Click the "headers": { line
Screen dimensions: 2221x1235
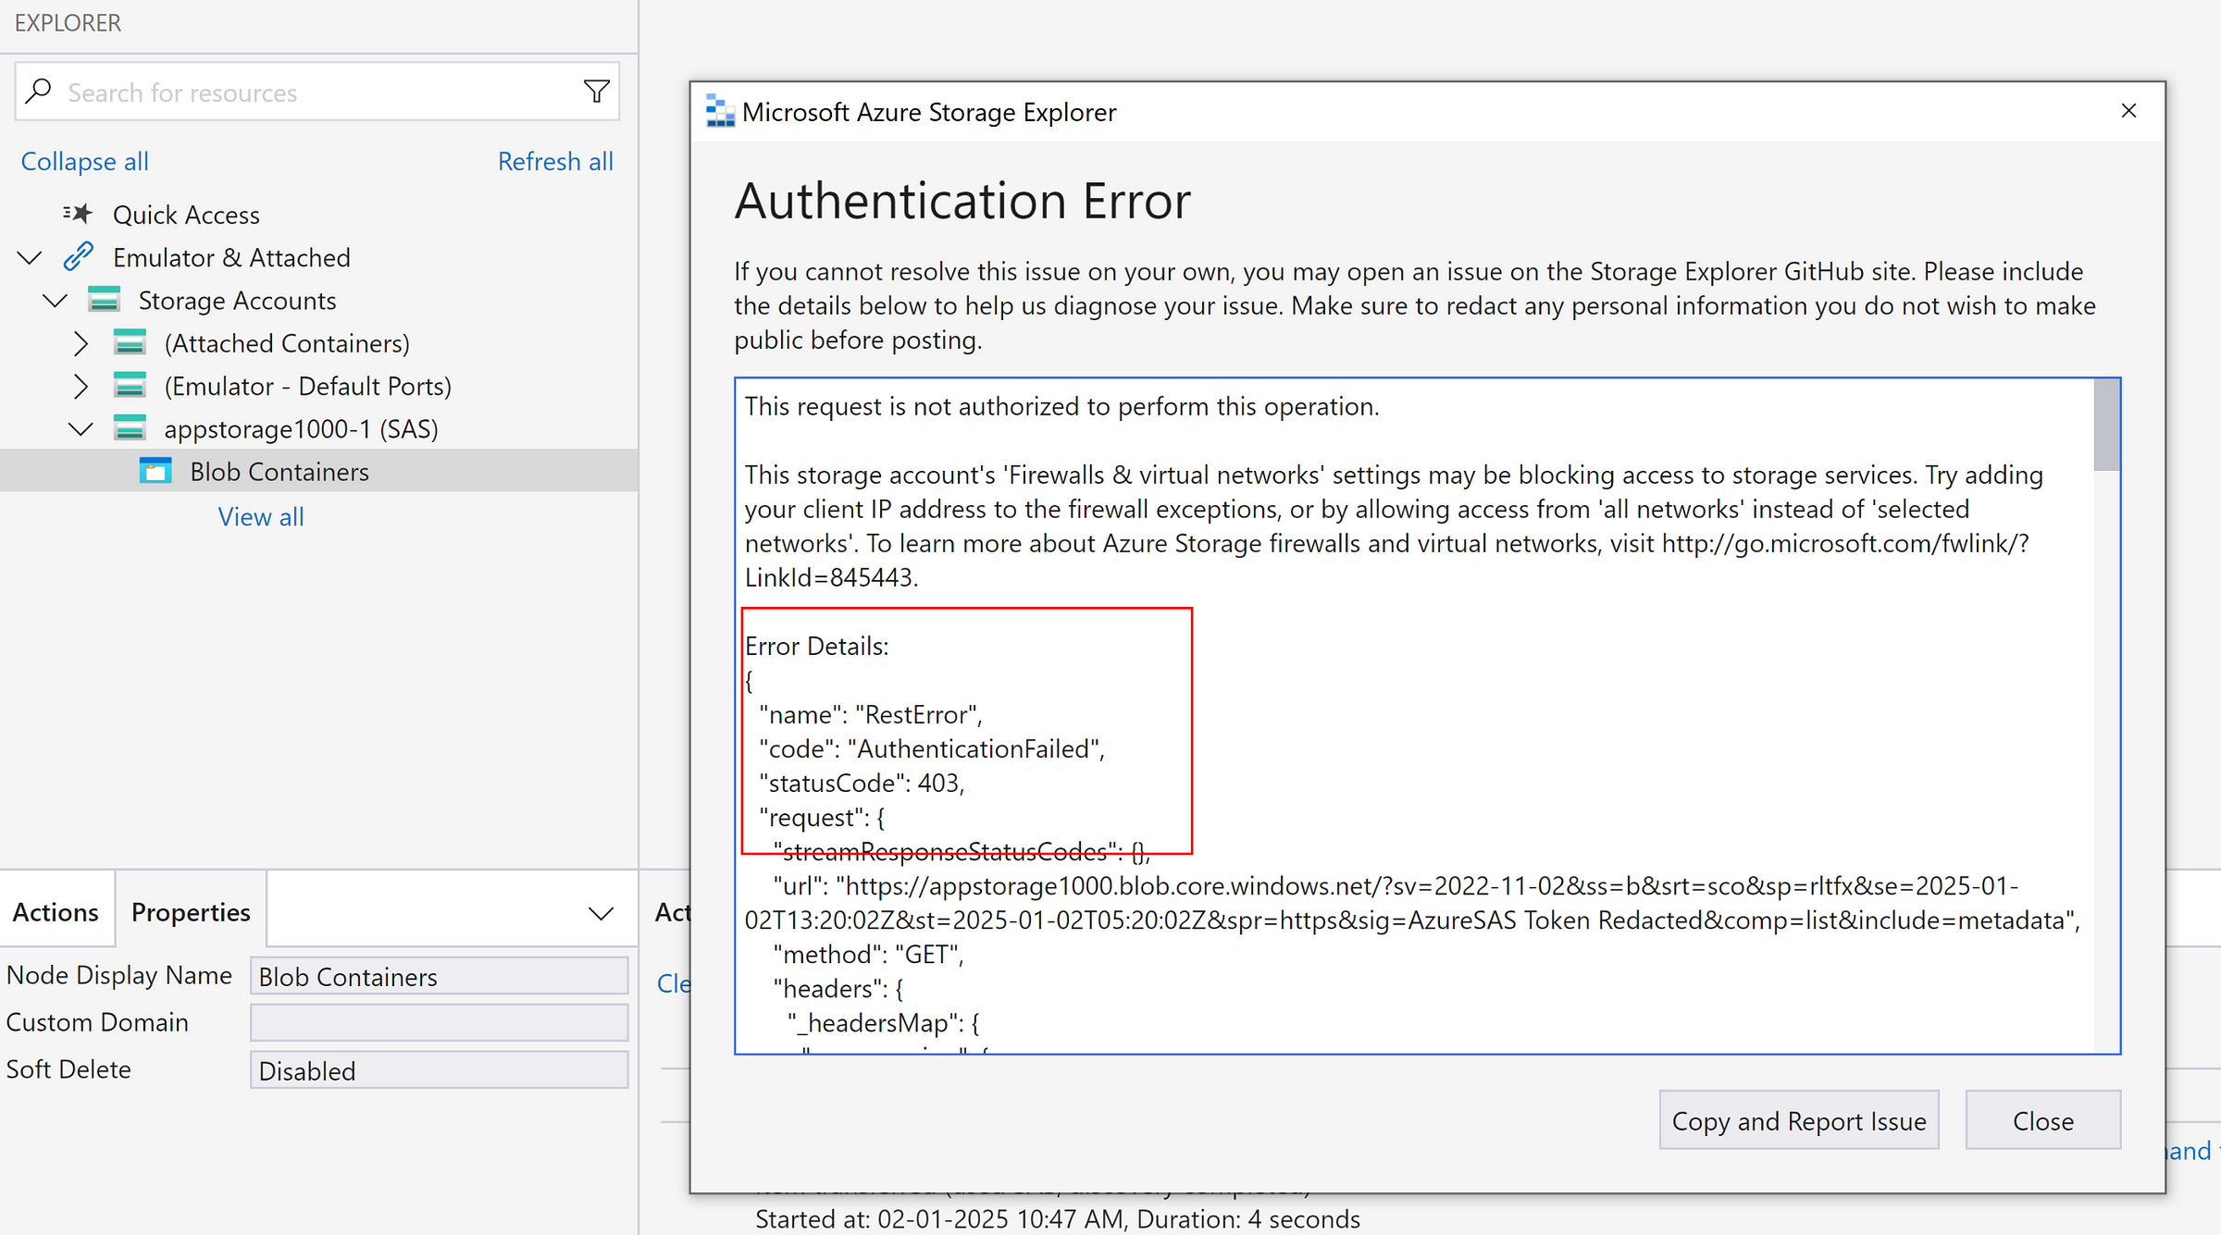[x=838, y=988]
